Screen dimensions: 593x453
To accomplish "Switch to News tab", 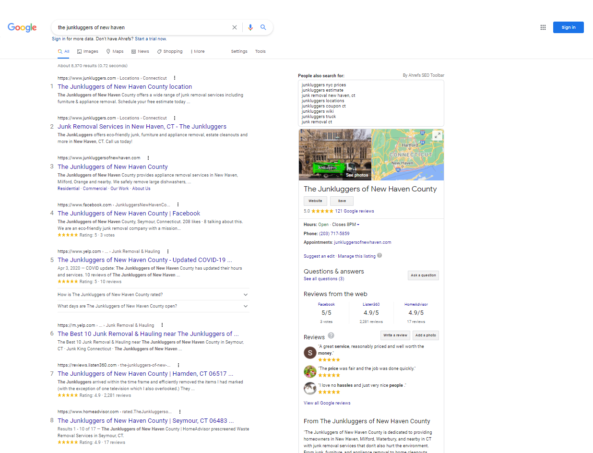I will [140, 51].
